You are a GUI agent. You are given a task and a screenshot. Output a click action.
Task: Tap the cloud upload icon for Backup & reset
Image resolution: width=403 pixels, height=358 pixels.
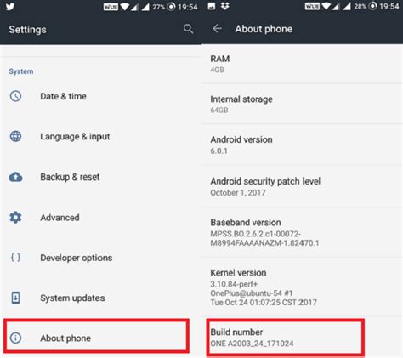point(15,177)
